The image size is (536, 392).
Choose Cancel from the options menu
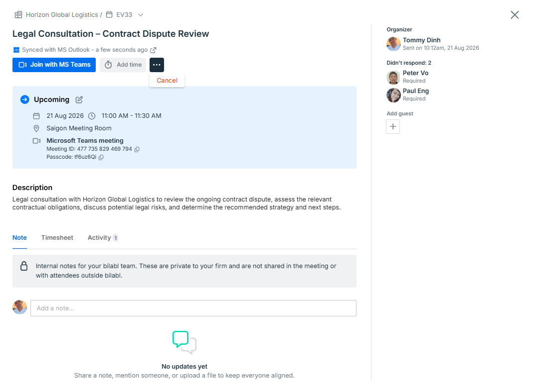click(x=167, y=81)
